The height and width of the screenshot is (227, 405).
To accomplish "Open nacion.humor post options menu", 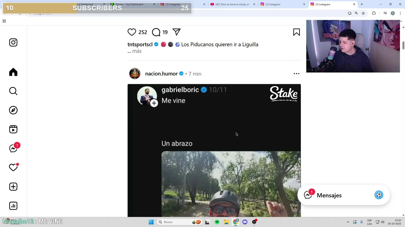I will [296, 74].
